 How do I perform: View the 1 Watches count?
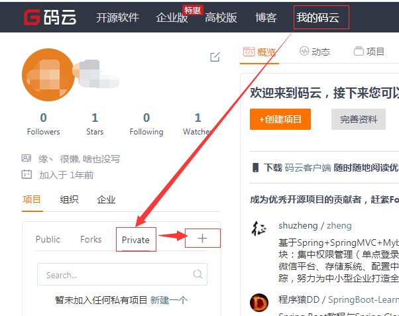tap(198, 124)
